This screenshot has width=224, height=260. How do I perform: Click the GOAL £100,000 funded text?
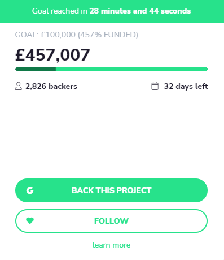pyautogui.click(x=77, y=35)
